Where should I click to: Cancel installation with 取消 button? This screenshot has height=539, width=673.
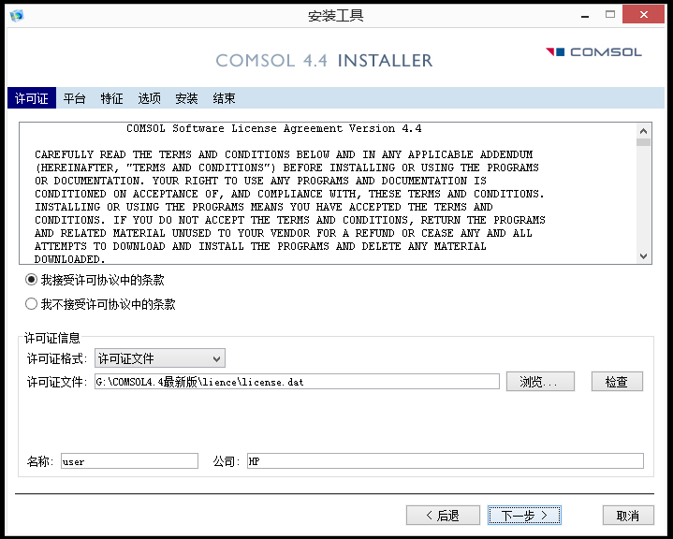tap(628, 515)
